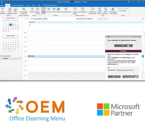Start a Nieuwe Skype-vergadering
The width and height of the screenshot is (145, 122).
pos(24,11)
